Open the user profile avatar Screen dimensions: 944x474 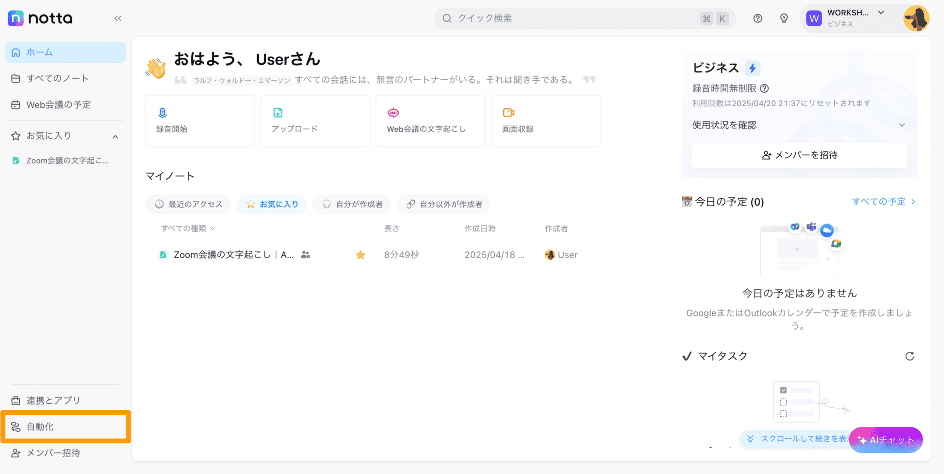(916, 18)
